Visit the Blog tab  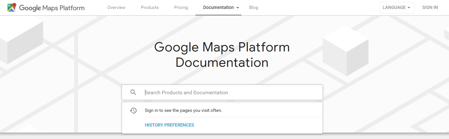[x=254, y=7]
